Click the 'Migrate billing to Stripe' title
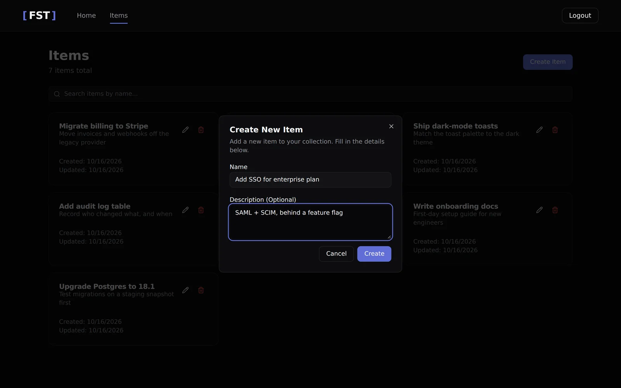The height and width of the screenshot is (388, 621). click(104, 126)
